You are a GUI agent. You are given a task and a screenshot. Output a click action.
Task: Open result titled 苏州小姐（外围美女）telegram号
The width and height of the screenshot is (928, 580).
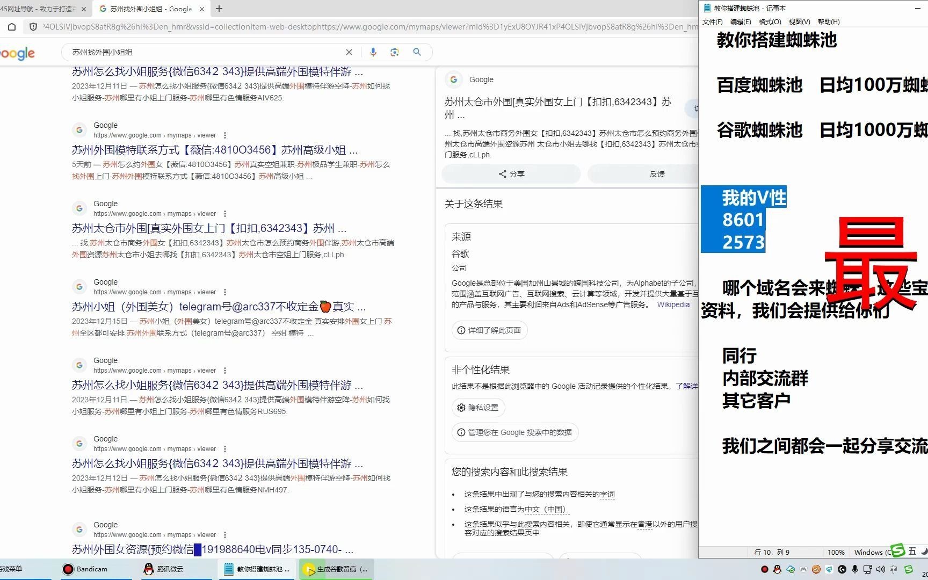219,307
